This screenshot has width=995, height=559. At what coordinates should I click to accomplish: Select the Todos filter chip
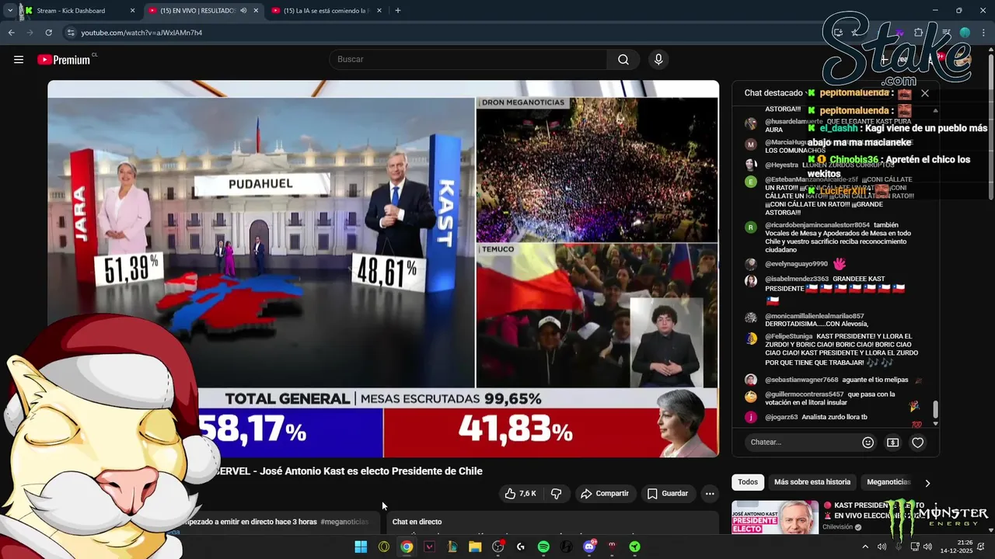click(748, 482)
